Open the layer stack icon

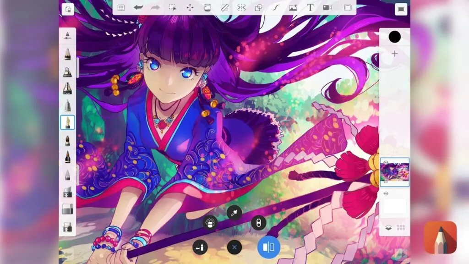pyautogui.click(x=388, y=228)
